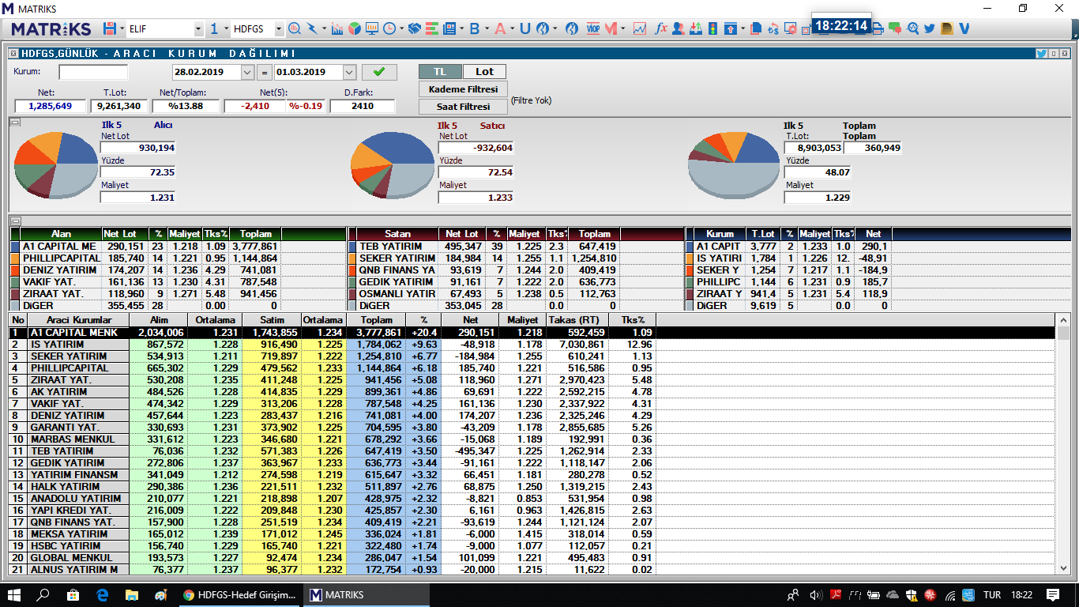Image resolution: width=1079 pixels, height=607 pixels.
Task: Expand the dropdown arrow beside save icon
Action: coord(121,29)
